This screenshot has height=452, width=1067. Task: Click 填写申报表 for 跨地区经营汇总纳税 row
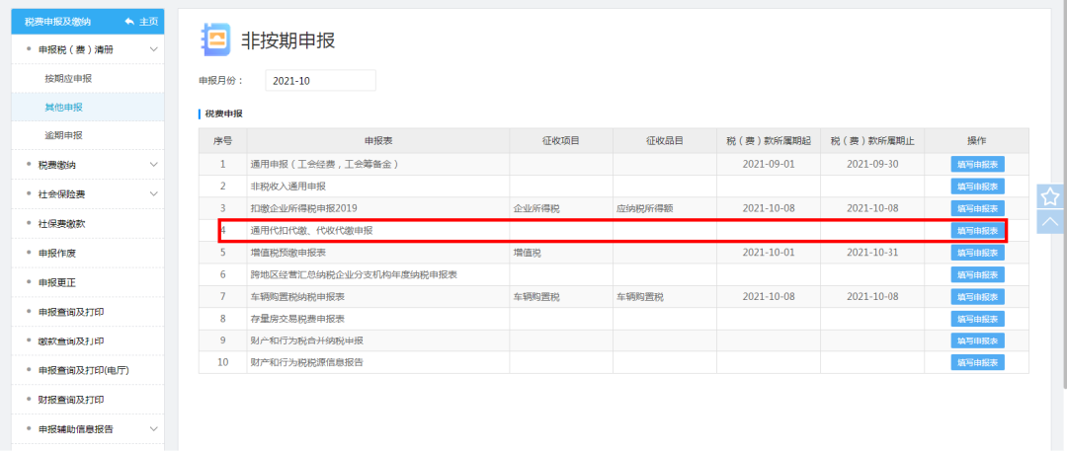click(977, 274)
